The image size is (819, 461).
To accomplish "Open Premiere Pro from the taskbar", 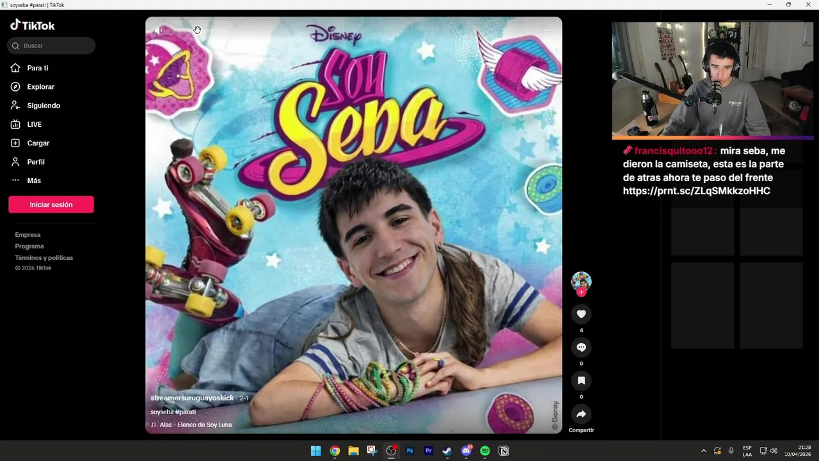I will (x=429, y=451).
